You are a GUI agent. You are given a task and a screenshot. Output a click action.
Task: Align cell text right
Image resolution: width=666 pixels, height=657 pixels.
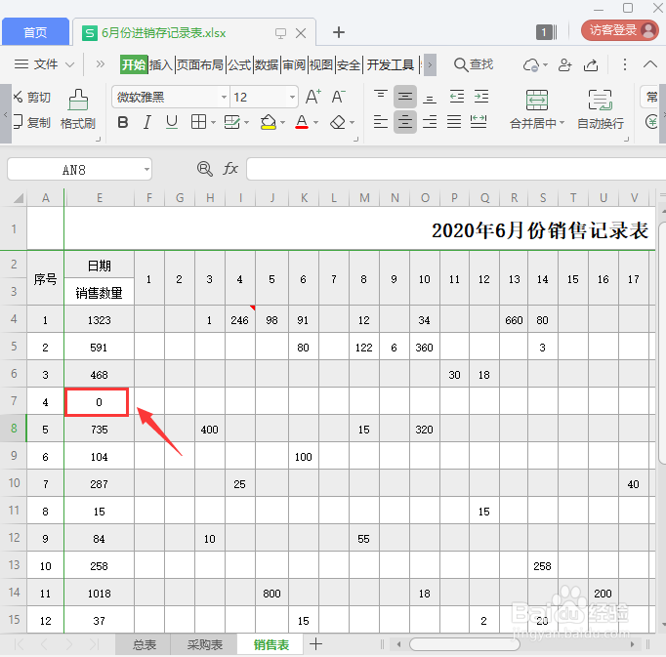tap(430, 122)
